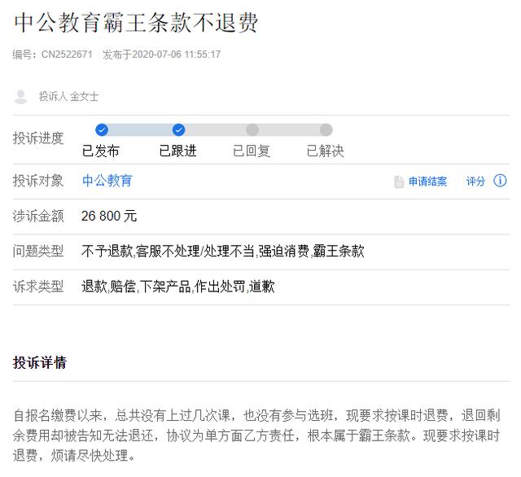Image resolution: width=521 pixels, height=477 pixels.
Task: Click the 已解决 step label
Action: point(326,151)
